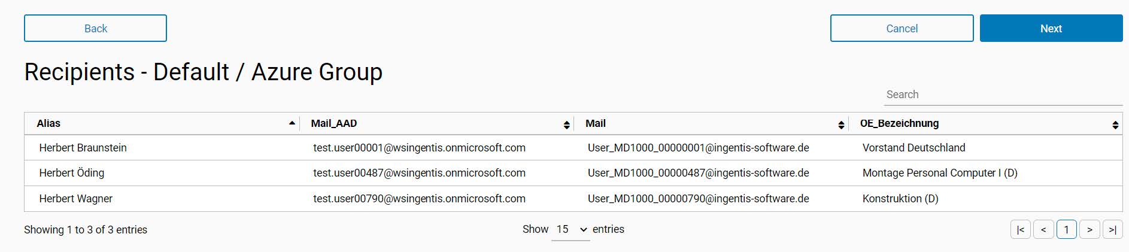This screenshot has height=252, width=1129.
Task: Click the Cancel button
Action: (x=902, y=28)
